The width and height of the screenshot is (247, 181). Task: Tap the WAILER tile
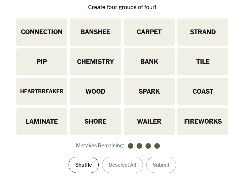click(149, 122)
